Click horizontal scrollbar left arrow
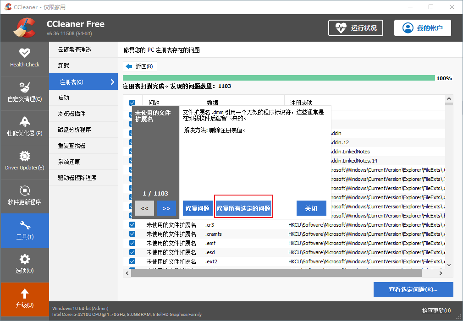The width and height of the screenshot is (463, 321). [x=127, y=273]
